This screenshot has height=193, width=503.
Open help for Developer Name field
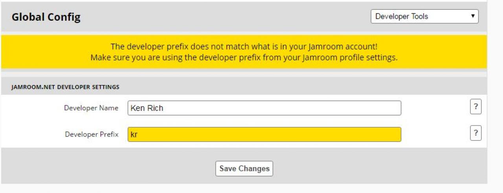pyautogui.click(x=475, y=107)
